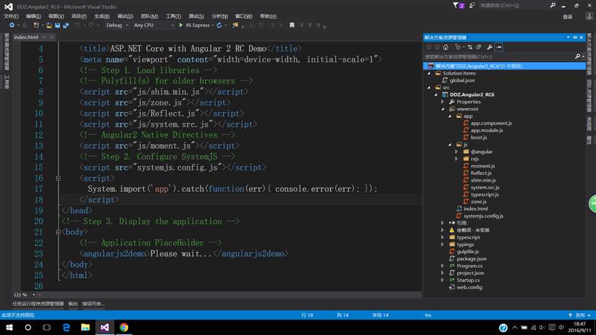Click the 发布 publish button in status bar

point(579,315)
